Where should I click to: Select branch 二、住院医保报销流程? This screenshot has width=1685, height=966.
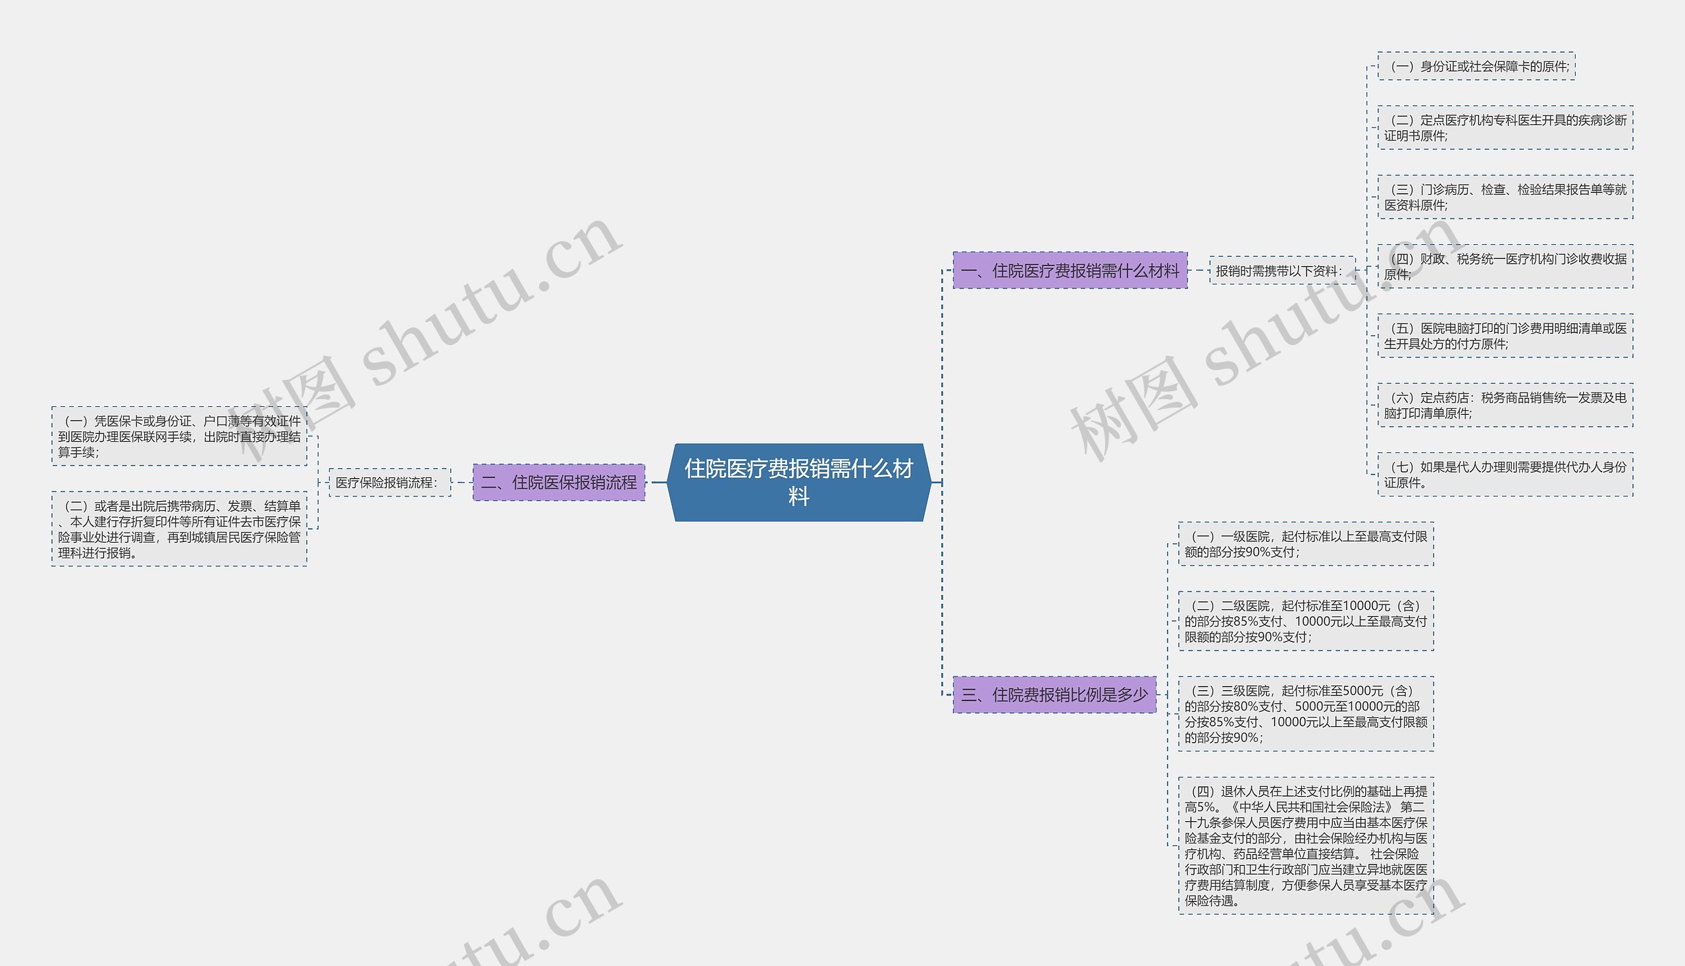click(x=558, y=482)
